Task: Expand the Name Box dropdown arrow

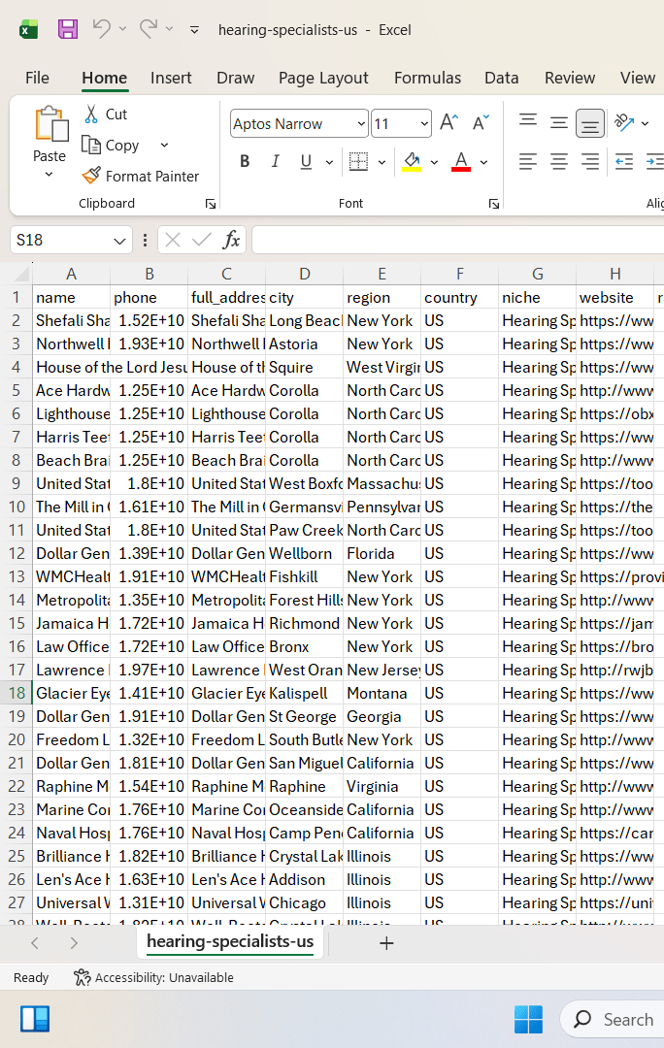Action: [119, 241]
